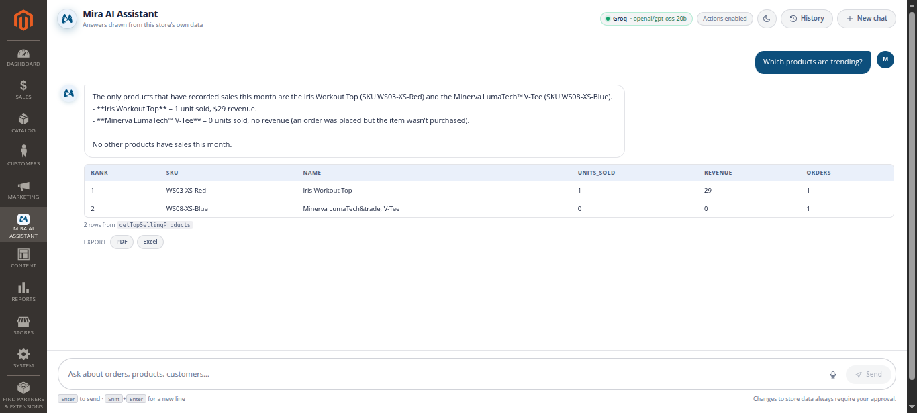The height and width of the screenshot is (413, 917).
Task: Click the RANK column header
Action: 99,173
